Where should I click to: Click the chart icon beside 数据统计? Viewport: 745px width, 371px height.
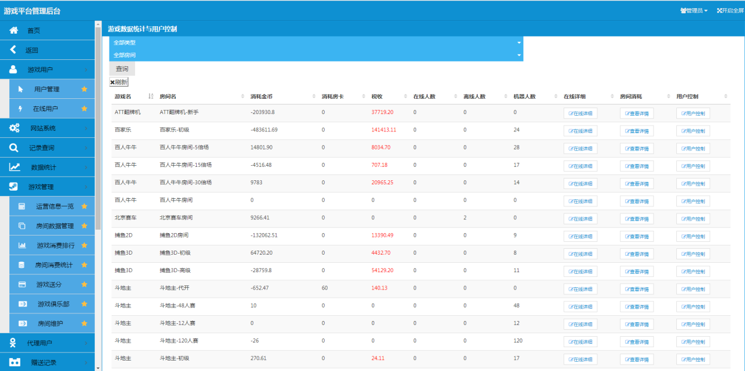[15, 167]
